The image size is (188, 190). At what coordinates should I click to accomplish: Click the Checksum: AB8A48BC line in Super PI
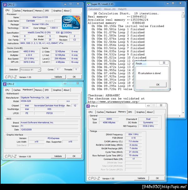tap(104, 95)
